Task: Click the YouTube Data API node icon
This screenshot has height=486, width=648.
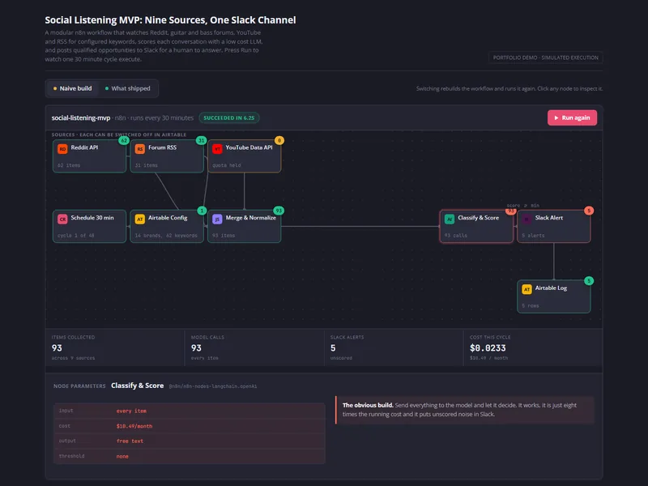Action: click(217, 149)
